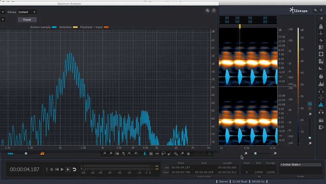Toggle loop playback button
Viewport: 326px width, 184px height.
tap(74, 169)
